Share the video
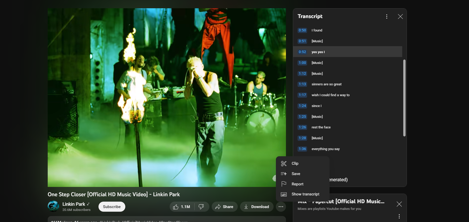 (224, 207)
